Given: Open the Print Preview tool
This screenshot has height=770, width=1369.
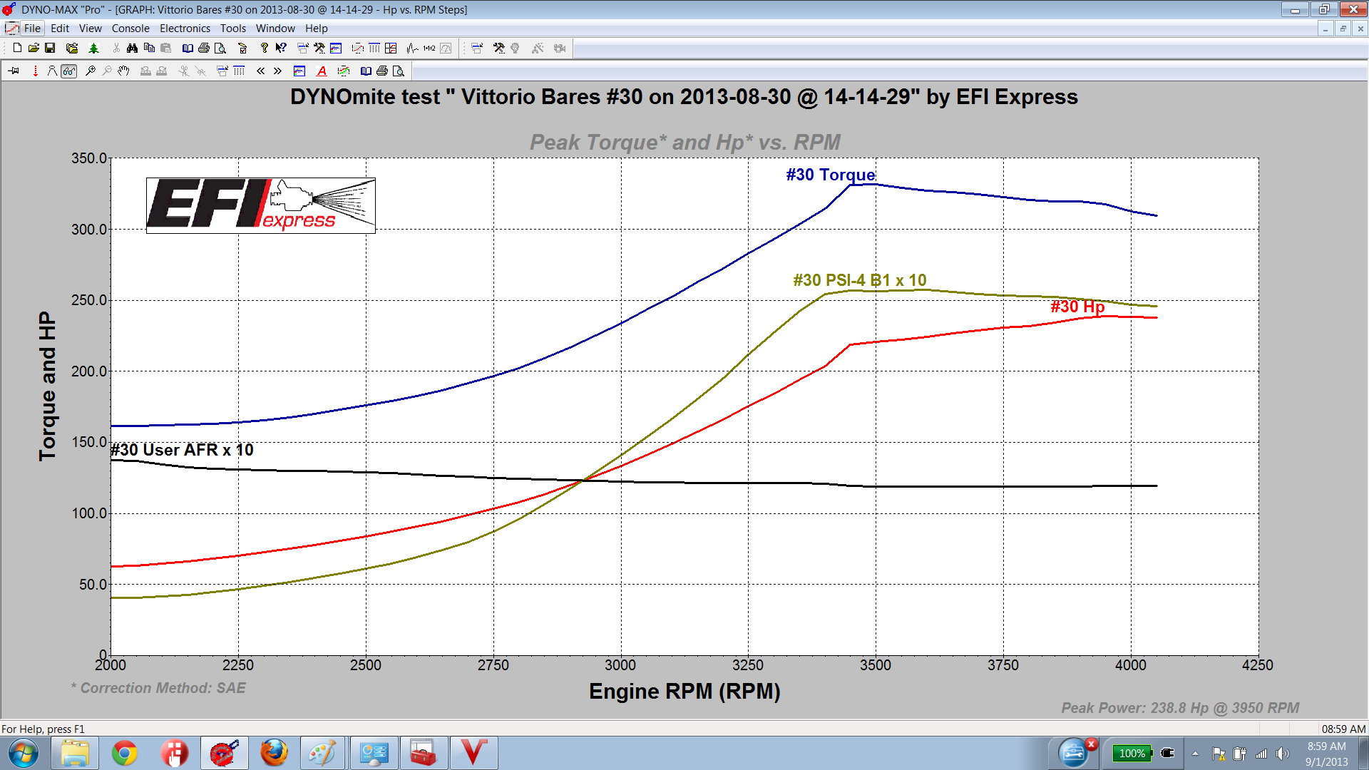Looking at the screenshot, I should (x=220, y=48).
